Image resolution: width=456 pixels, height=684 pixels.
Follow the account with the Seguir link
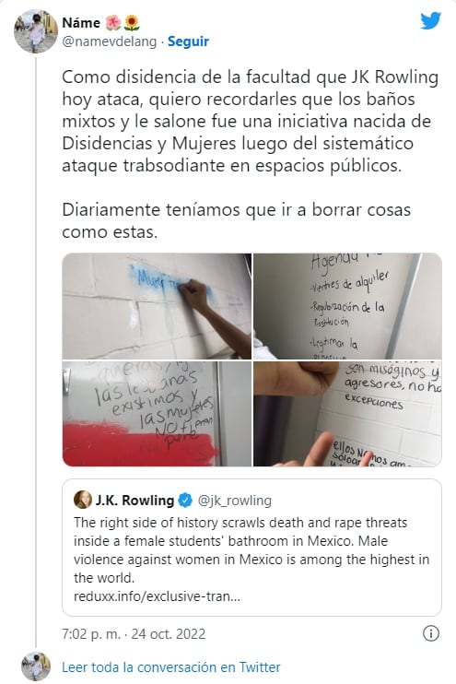point(188,41)
